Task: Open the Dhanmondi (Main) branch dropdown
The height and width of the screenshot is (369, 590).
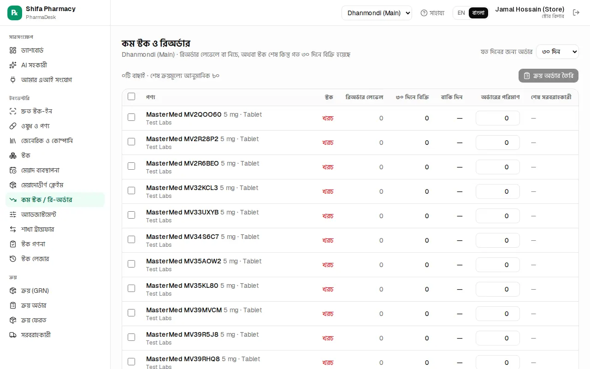Action: [377, 13]
